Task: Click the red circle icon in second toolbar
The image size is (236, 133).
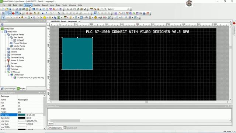Action: click(x=13, y=13)
